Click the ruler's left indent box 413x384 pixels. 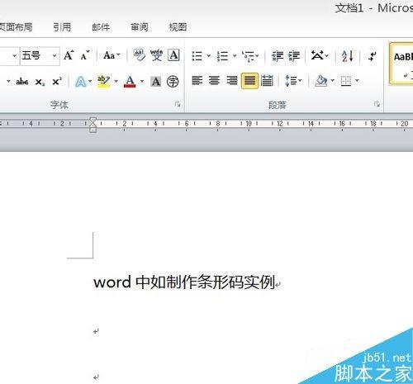click(x=93, y=130)
